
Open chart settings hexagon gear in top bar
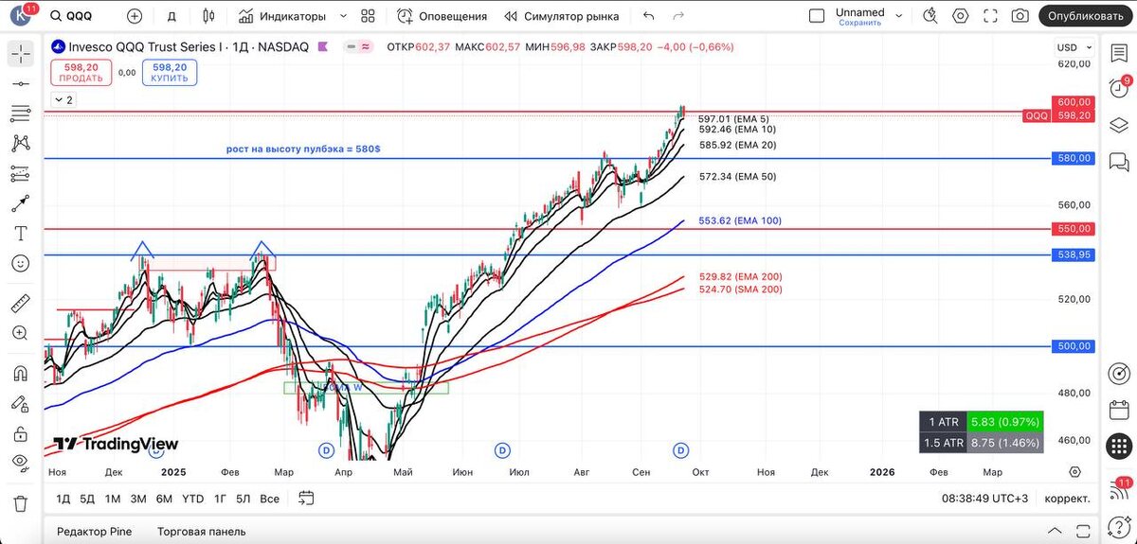[961, 16]
